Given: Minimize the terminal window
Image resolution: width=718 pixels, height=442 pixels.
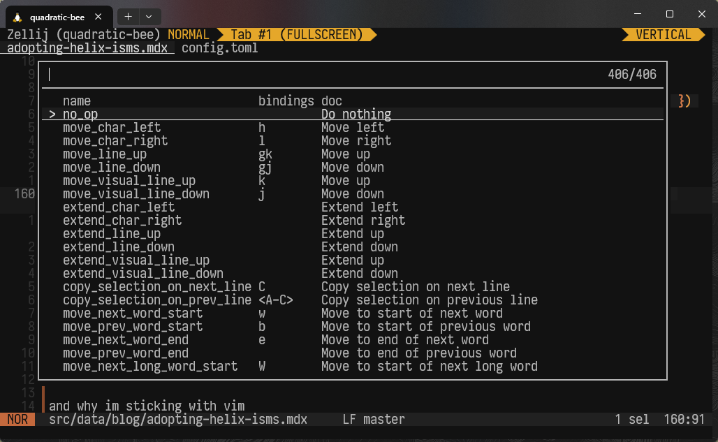Looking at the screenshot, I should 638,14.
